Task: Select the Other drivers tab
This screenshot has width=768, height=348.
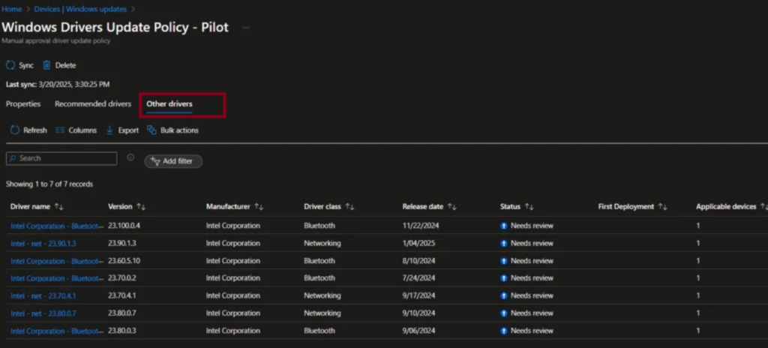Action: point(169,104)
